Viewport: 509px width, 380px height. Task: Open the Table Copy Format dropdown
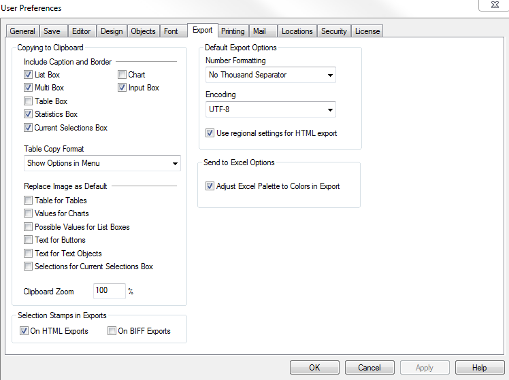point(102,163)
